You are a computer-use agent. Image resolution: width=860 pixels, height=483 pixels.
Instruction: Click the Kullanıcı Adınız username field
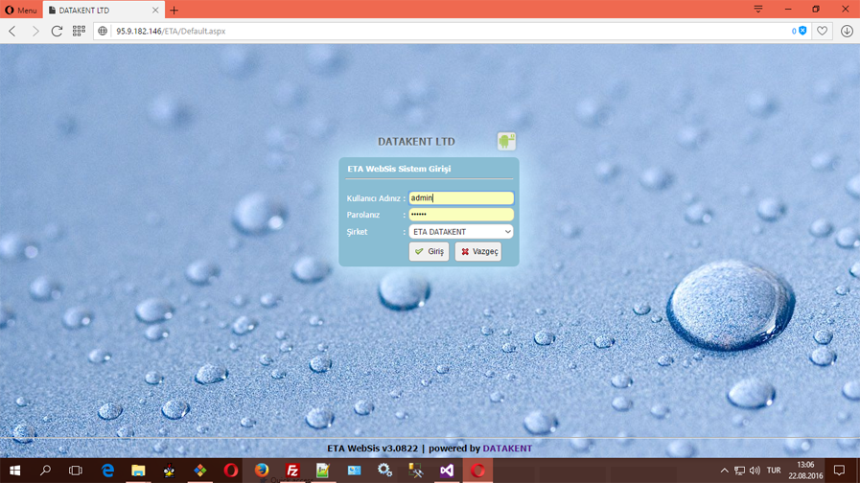pos(461,198)
